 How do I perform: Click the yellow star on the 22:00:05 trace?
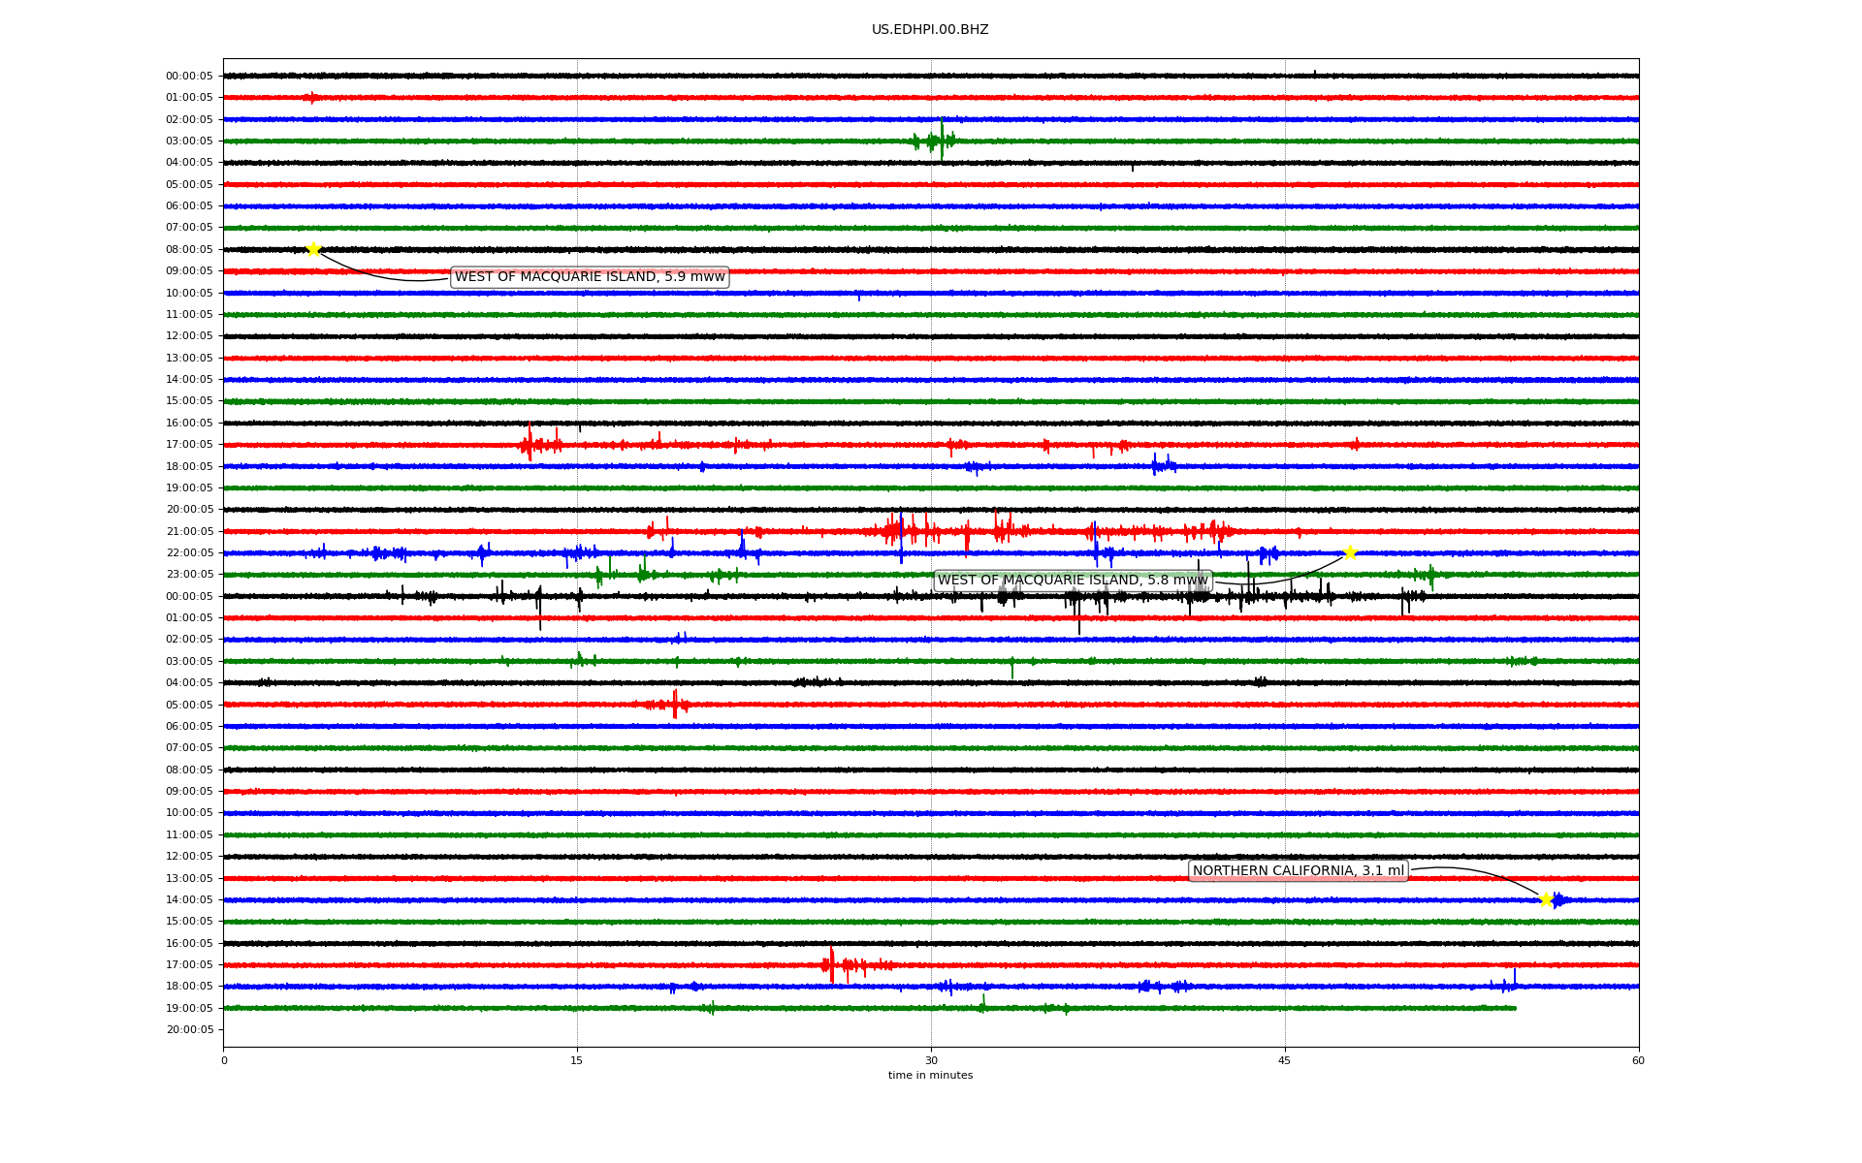click(x=1350, y=552)
